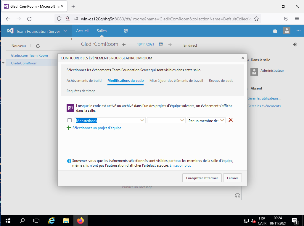The width and height of the screenshot is (304, 226).
Task: Open the En savoir plus link
Action: (x=180, y=165)
